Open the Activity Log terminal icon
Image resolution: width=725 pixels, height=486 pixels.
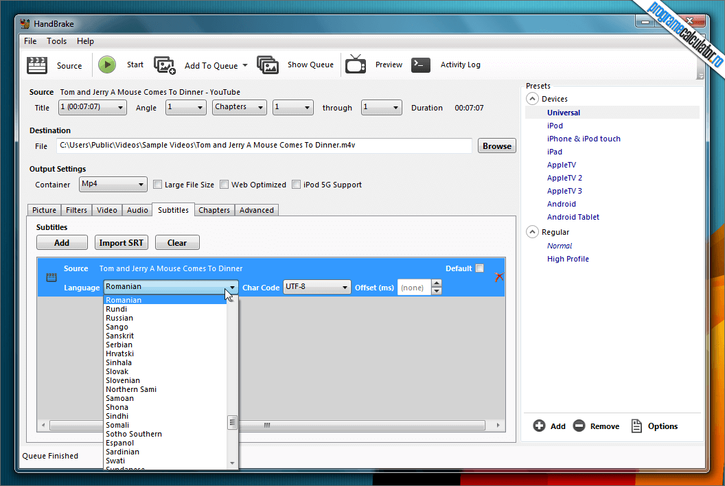click(x=421, y=65)
